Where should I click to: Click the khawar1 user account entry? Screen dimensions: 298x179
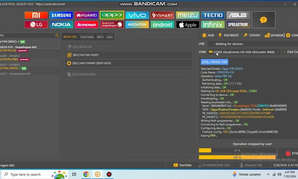click(251, 165)
